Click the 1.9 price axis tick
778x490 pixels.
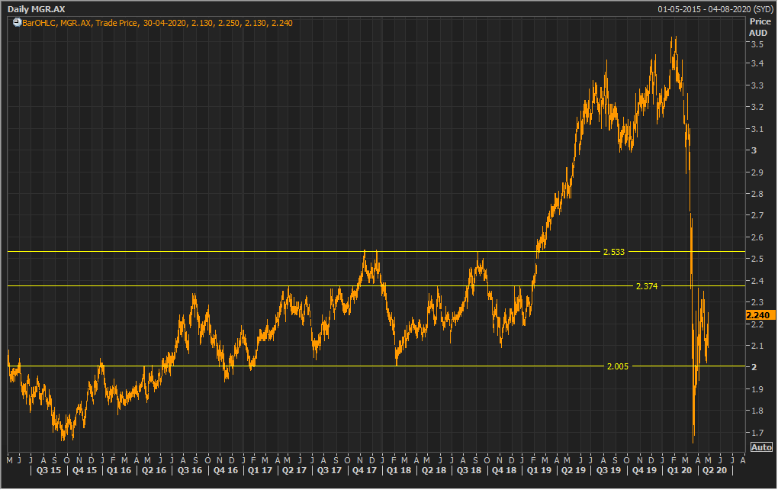pyautogui.click(x=757, y=389)
